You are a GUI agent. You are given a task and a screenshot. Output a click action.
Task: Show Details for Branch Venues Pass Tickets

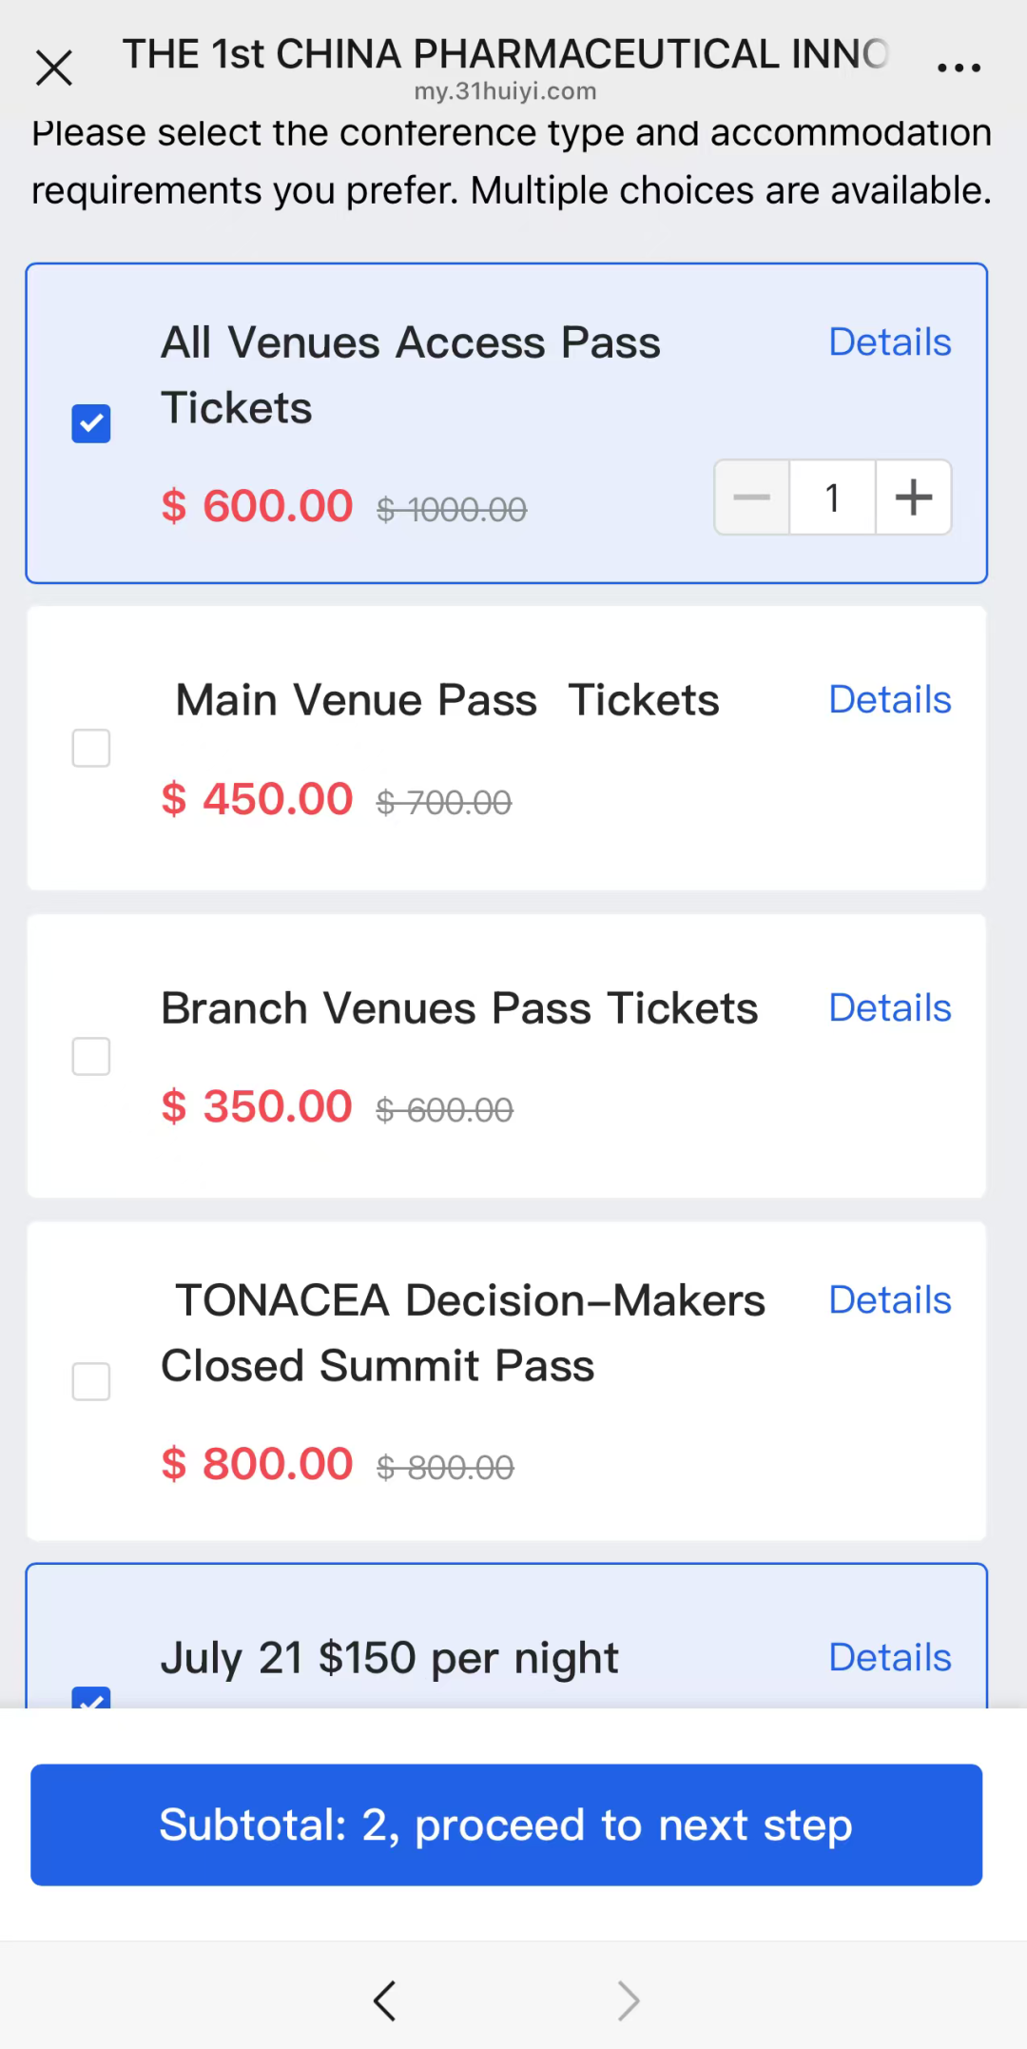(889, 1008)
